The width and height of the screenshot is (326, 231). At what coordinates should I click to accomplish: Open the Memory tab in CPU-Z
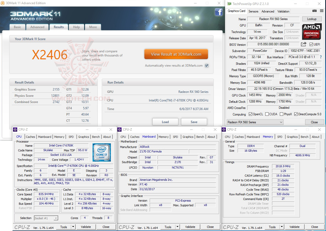pyautogui.click(x=59, y=137)
